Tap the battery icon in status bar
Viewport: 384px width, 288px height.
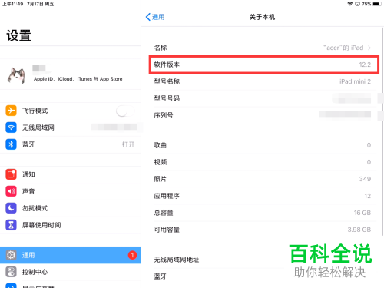click(377, 4)
